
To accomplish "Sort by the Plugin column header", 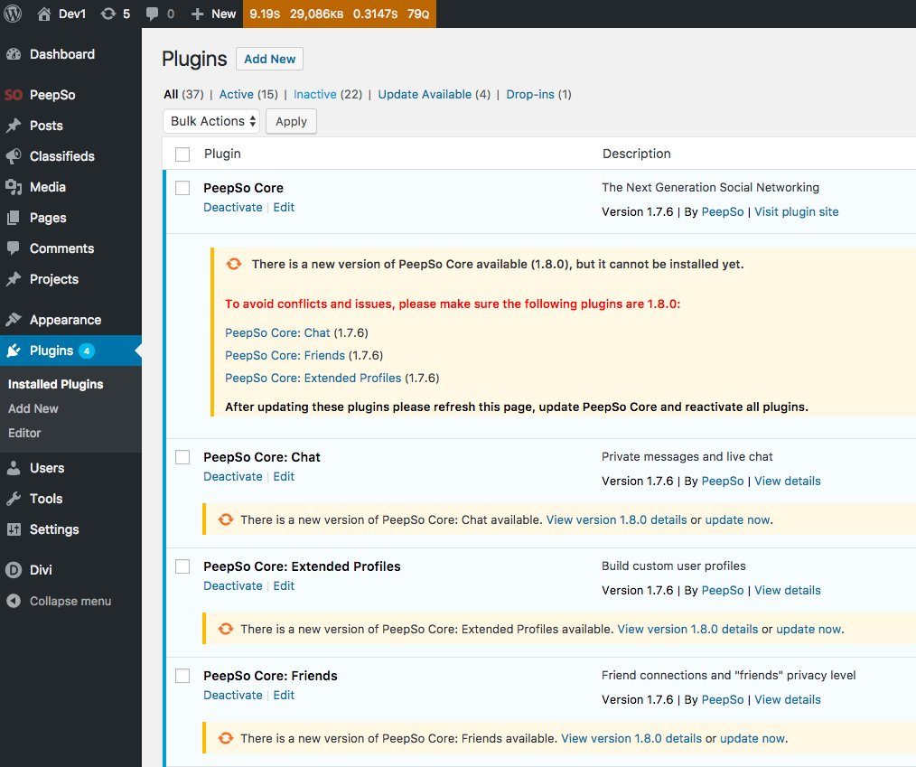I will pyautogui.click(x=222, y=154).
